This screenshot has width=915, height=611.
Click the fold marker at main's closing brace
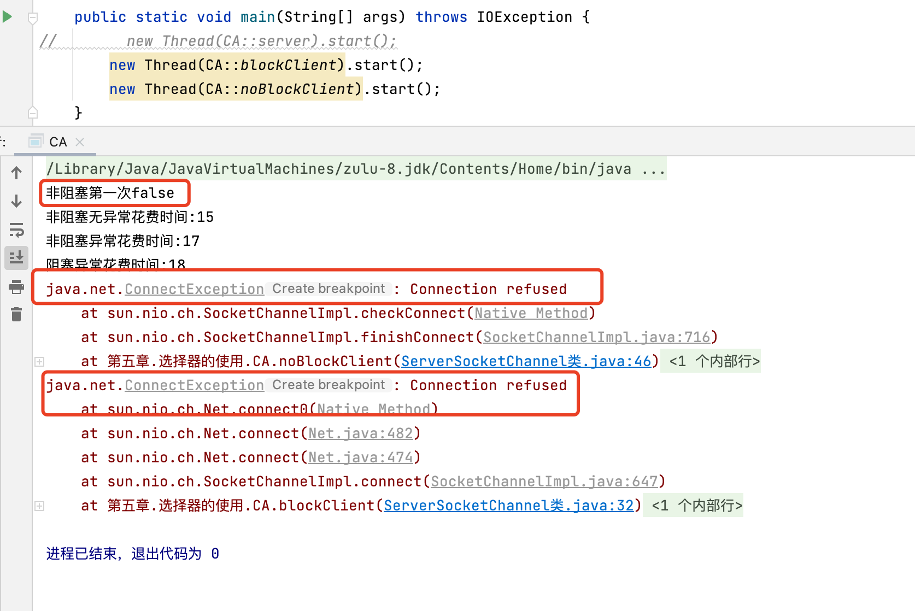(33, 113)
